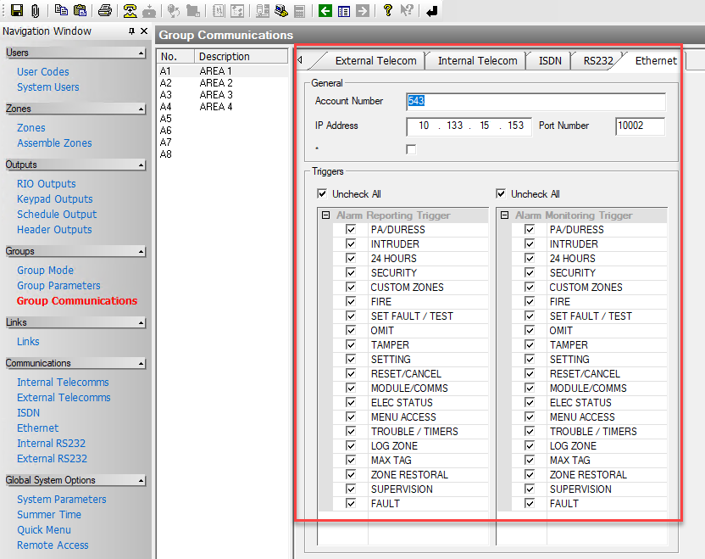Click the paperclip attachment icon
The height and width of the screenshot is (559, 705).
click(x=35, y=10)
